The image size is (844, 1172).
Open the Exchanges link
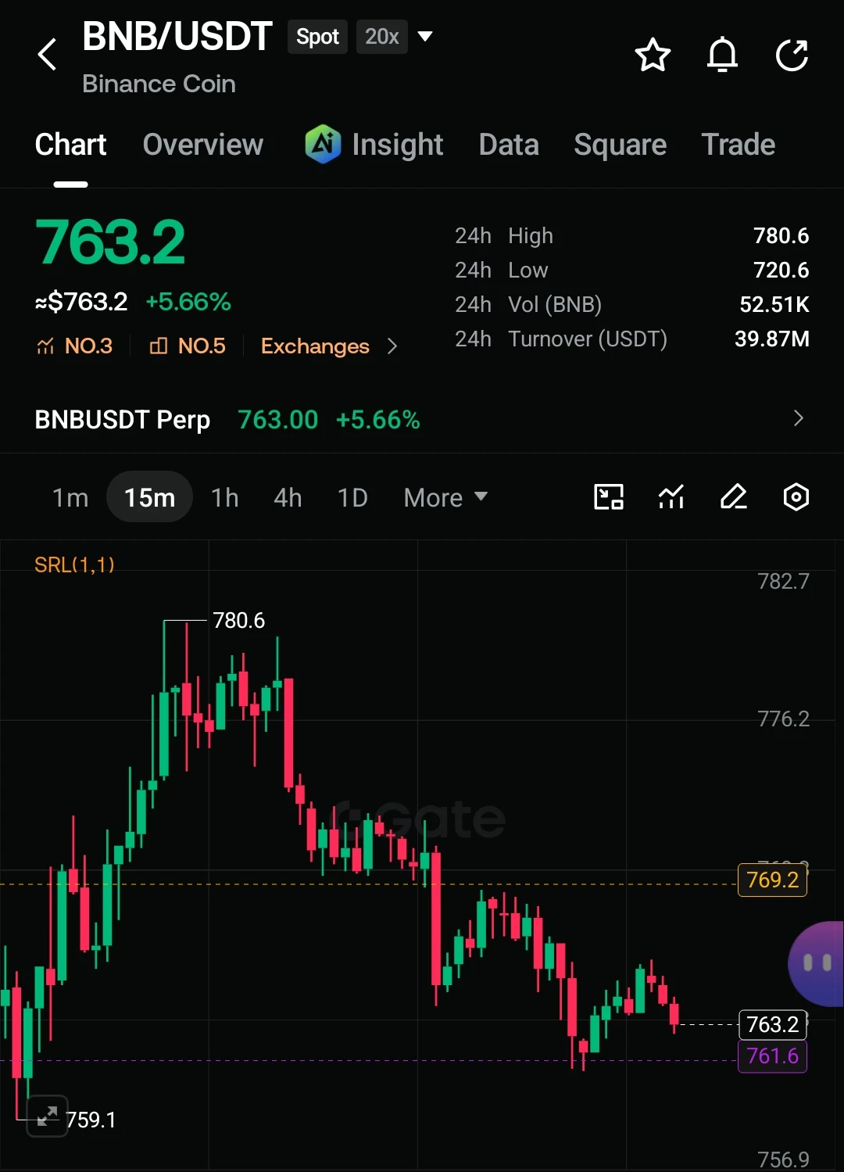coord(315,346)
